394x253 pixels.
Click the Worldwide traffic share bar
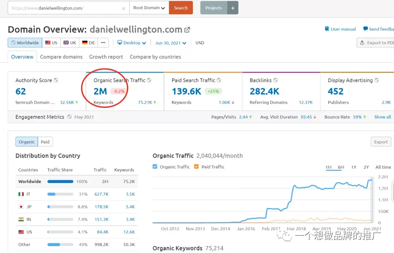point(60,182)
